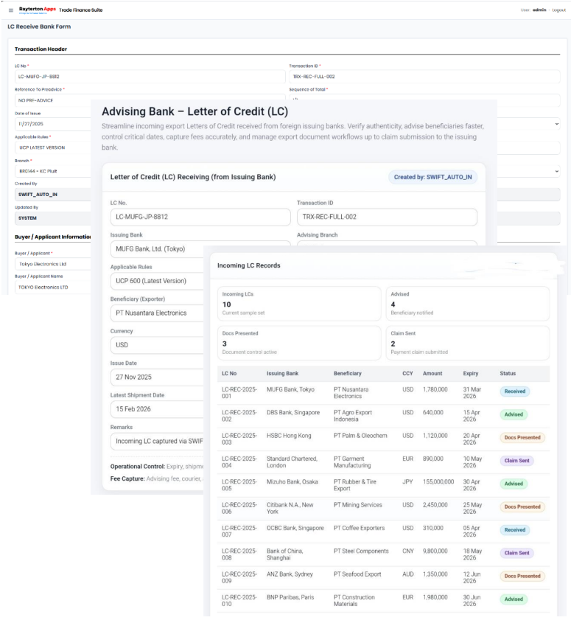The height and width of the screenshot is (623, 571).
Task: Click the Expiry column header
Action: [x=470, y=374]
